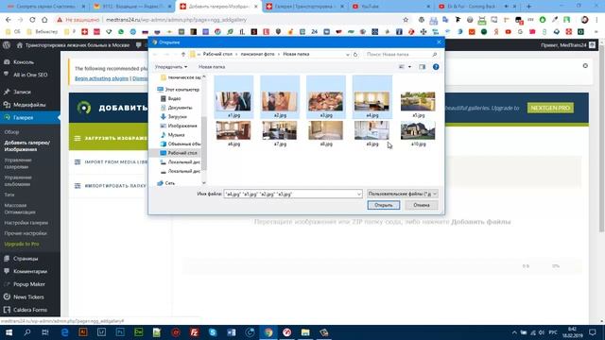Click Begin activating plugins link
Screen dimensions: 605x340
101,78
